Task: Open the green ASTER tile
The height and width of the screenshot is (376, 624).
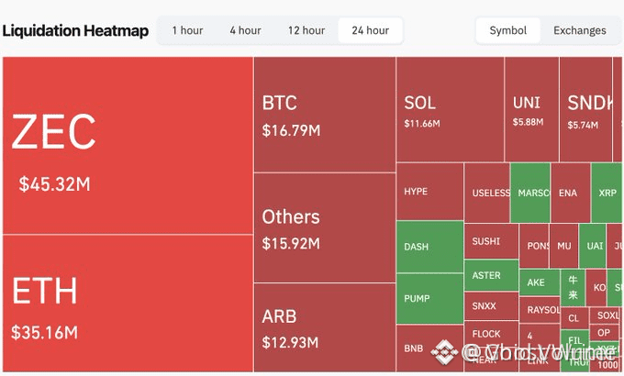Action: 491,275
